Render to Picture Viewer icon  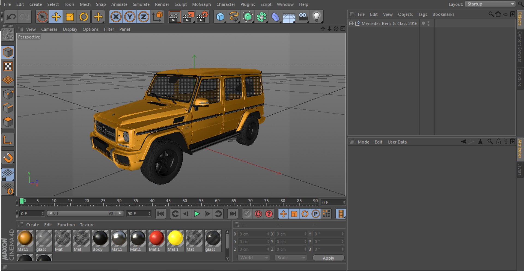188,17
